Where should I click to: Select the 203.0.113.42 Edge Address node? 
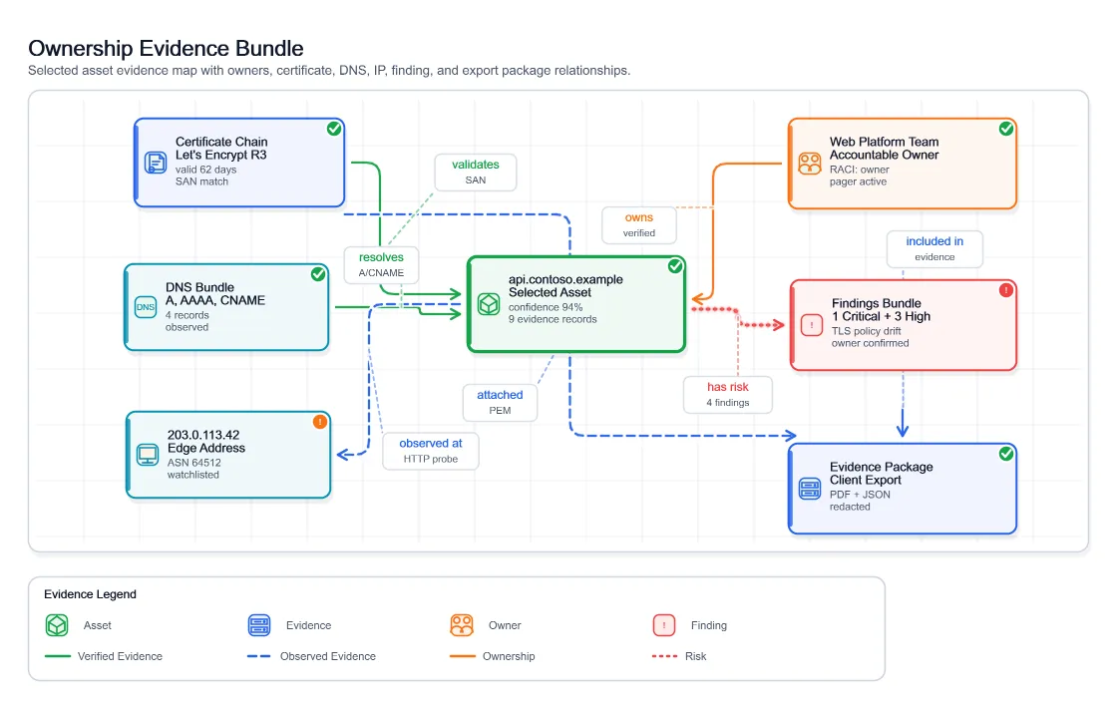point(228,456)
